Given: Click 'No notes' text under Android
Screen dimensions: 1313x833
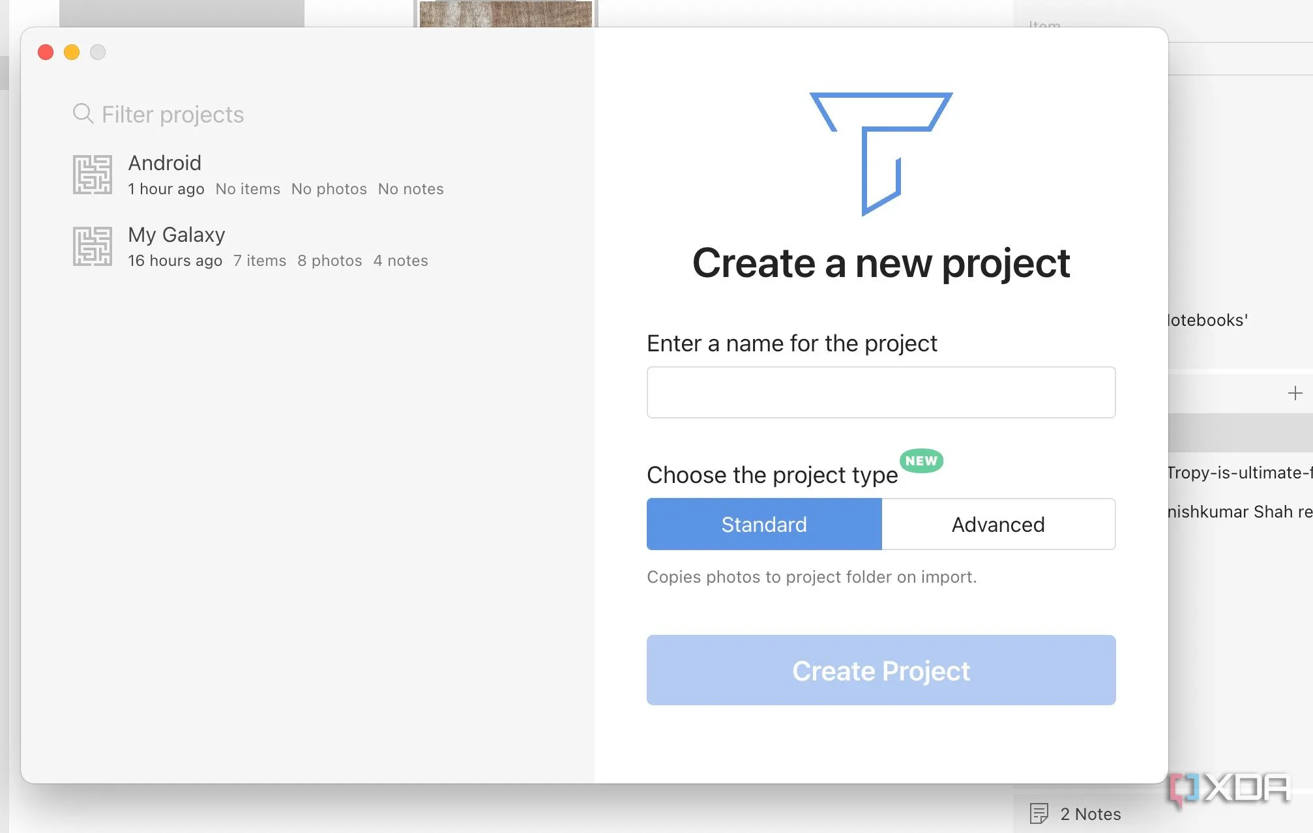Looking at the screenshot, I should coord(411,189).
